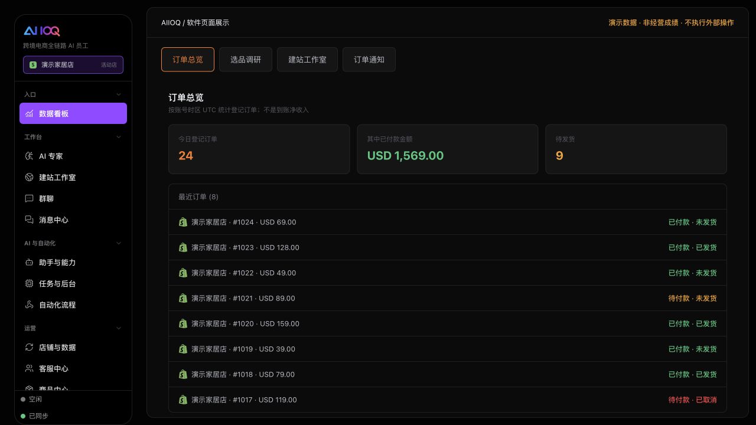The width and height of the screenshot is (756, 425).
Task: Click the 待付款 · 未发货 status on #1021
Action: pyautogui.click(x=692, y=299)
